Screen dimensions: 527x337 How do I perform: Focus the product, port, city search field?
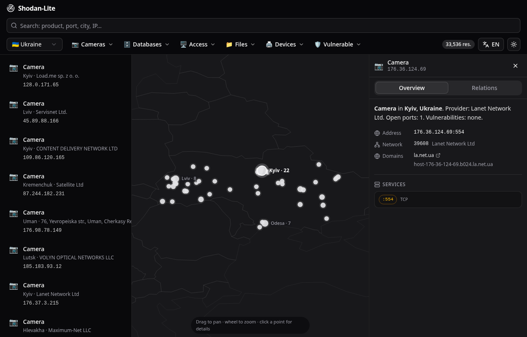coord(263,25)
